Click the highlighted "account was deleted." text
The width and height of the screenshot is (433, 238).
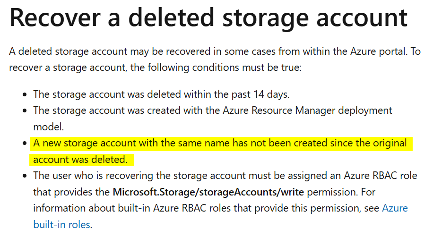pos(80,160)
